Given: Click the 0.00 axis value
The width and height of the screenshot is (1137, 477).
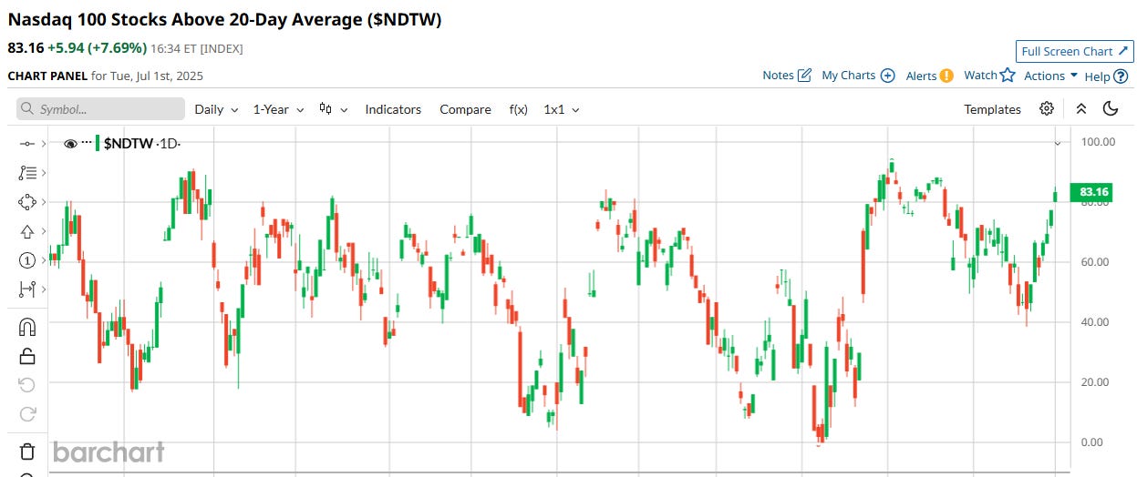Looking at the screenshot, I should click(x=1094, y=442).
